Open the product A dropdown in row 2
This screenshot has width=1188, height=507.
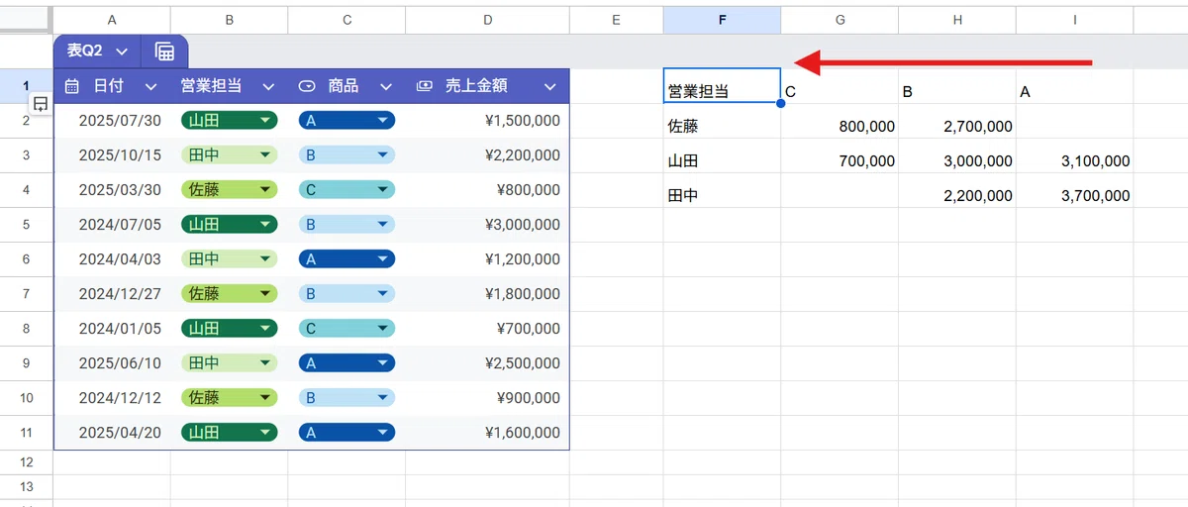383,121
